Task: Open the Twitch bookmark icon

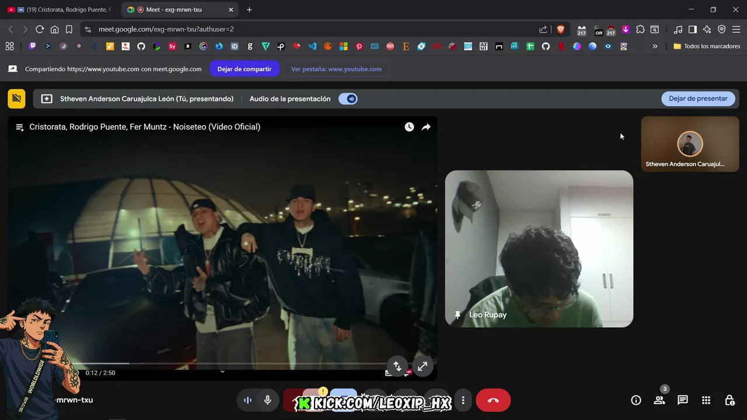Action: [x=33, y=46]
